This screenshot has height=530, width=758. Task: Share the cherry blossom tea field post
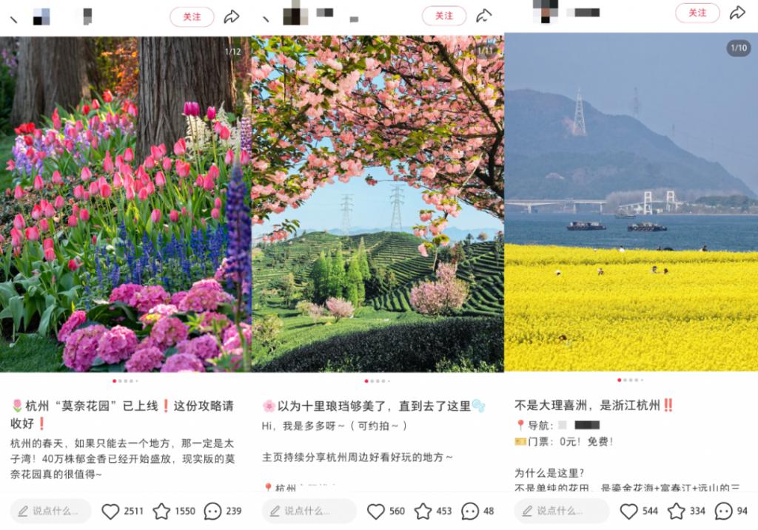pyautogui.click(x=484, y=16)
